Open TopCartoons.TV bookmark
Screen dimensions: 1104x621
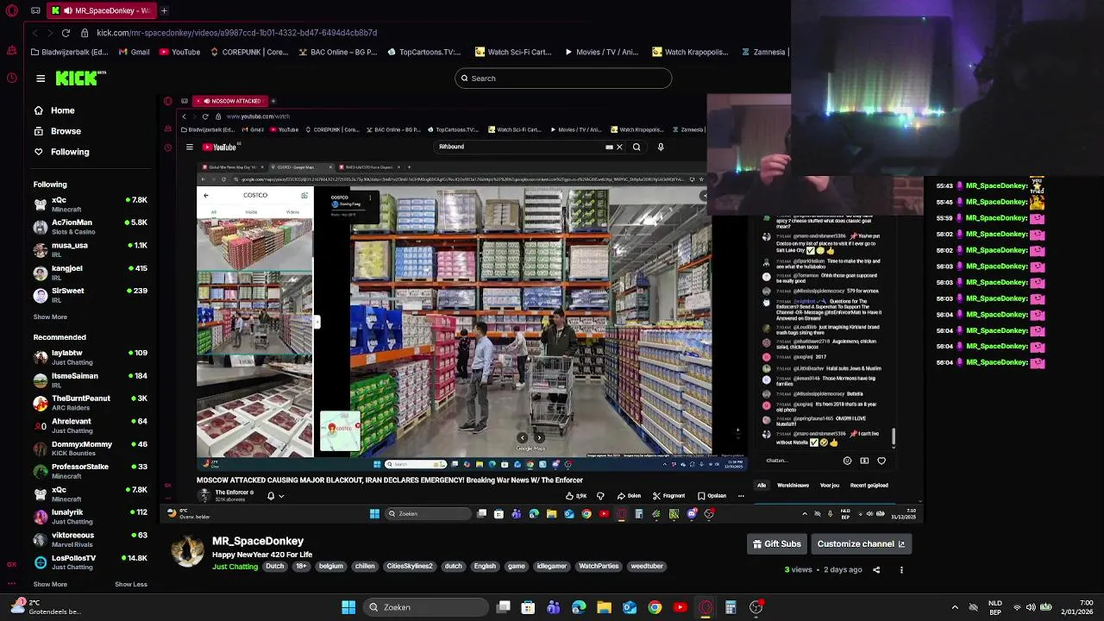pyautogui.click(x=423, y=52)
